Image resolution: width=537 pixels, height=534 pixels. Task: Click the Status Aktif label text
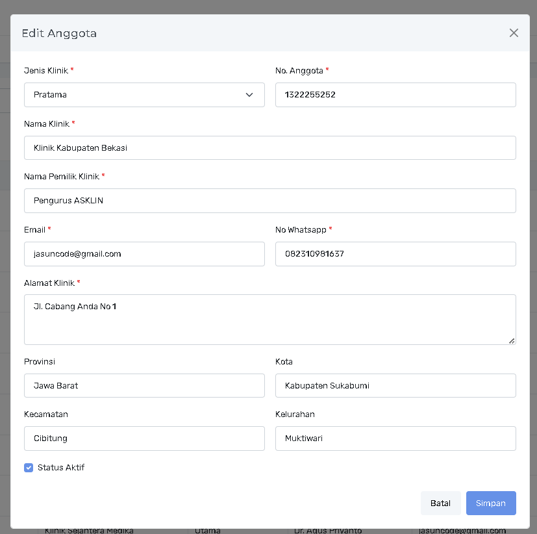(61, 468)
